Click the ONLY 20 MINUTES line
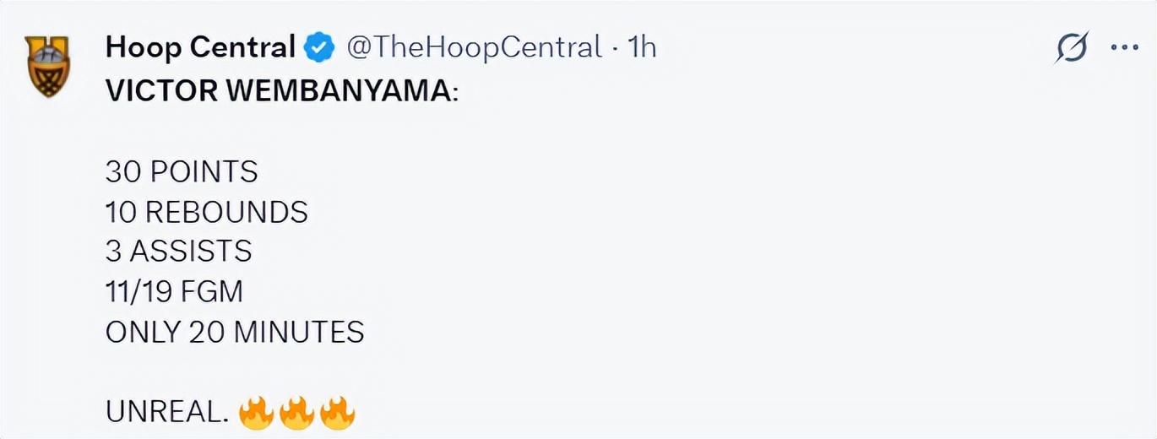 click(235, 332)
